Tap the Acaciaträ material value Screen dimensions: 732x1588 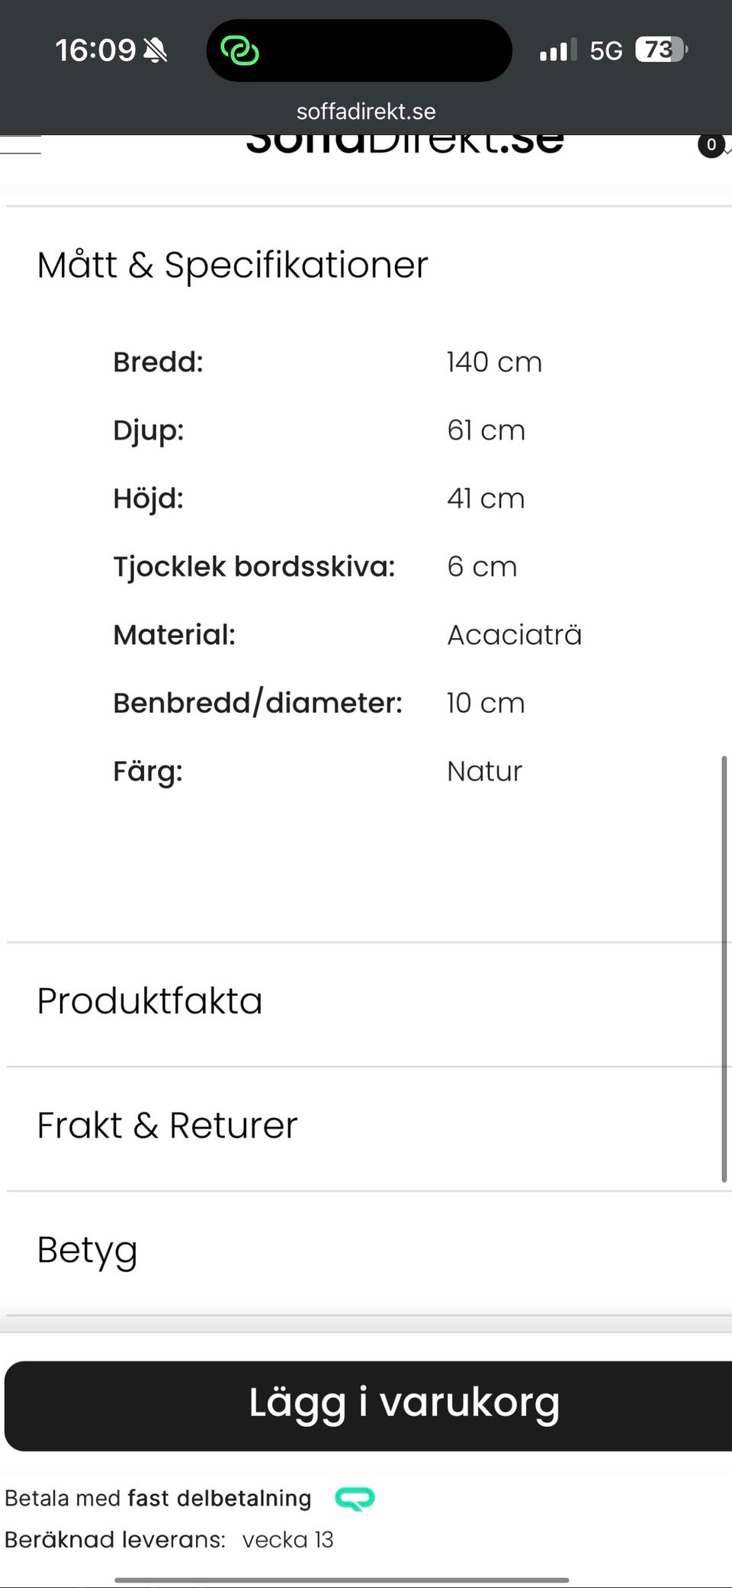(x=514, y=635)
